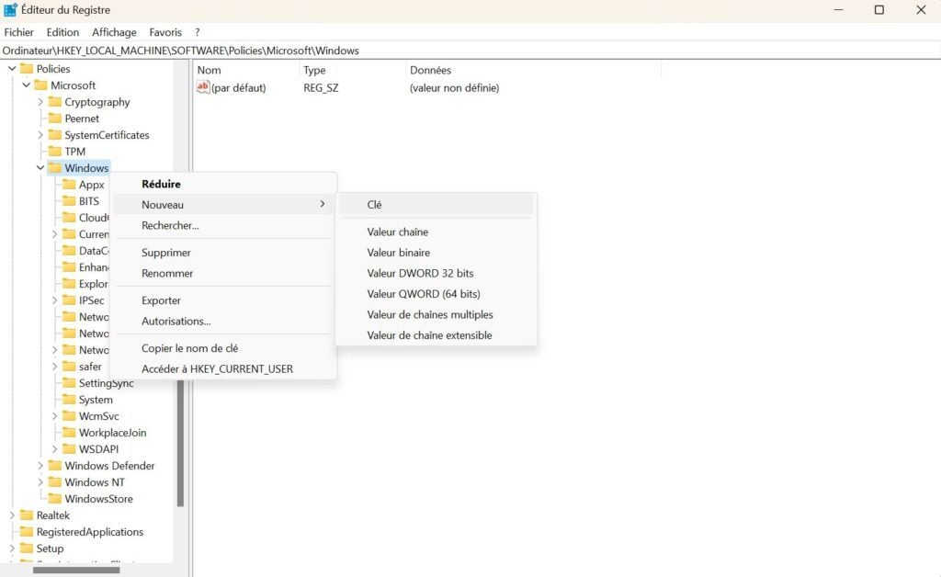The height and width of the screenshot is (577, 941).
Task: Click the Windows NT folder icon
Action: pos(55,481)
